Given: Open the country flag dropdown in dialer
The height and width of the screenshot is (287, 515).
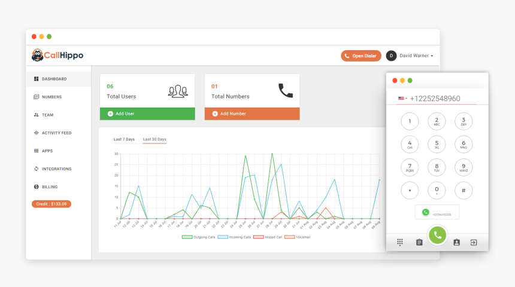Looking at the screenshot, I should (402, 99).
